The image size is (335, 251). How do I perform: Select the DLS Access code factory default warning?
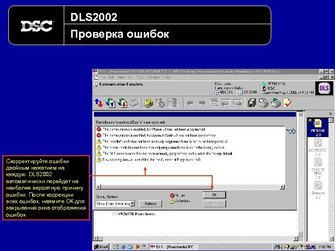pos(164,153)
